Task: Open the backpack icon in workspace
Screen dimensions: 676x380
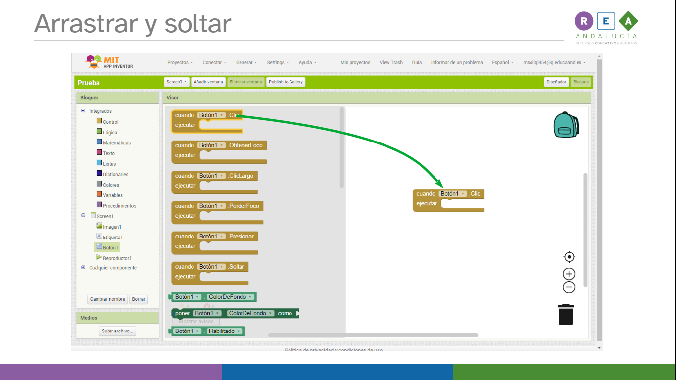Action: point(566,124)
